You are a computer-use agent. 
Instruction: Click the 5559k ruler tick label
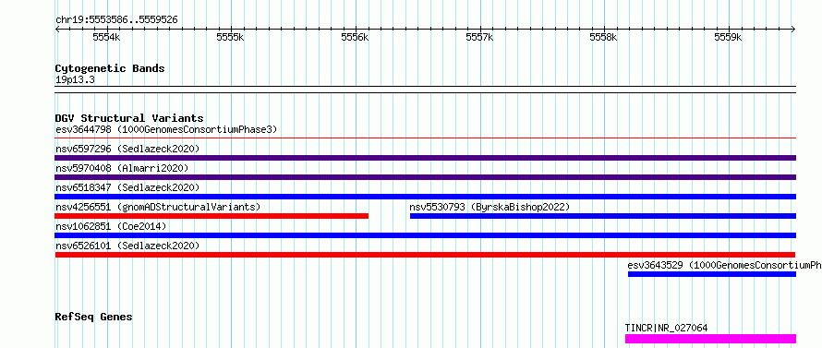coord(729,37)
